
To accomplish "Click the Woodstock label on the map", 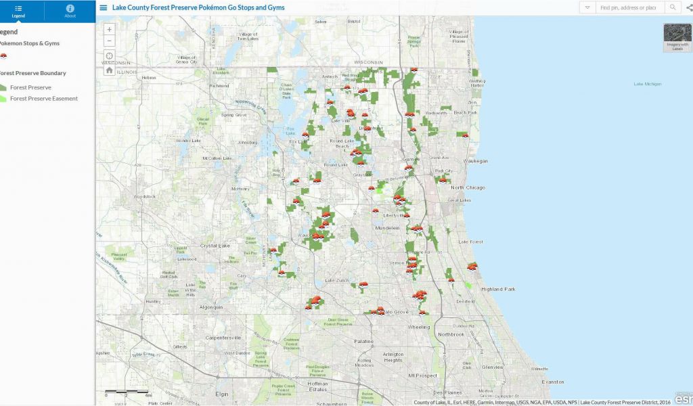I will tap(145, 196).
